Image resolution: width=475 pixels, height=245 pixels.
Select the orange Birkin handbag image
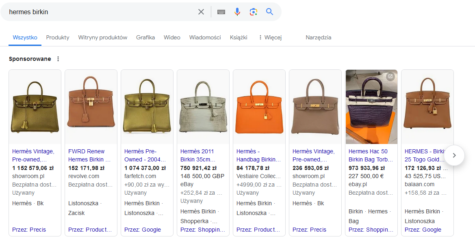pos(259,107)
